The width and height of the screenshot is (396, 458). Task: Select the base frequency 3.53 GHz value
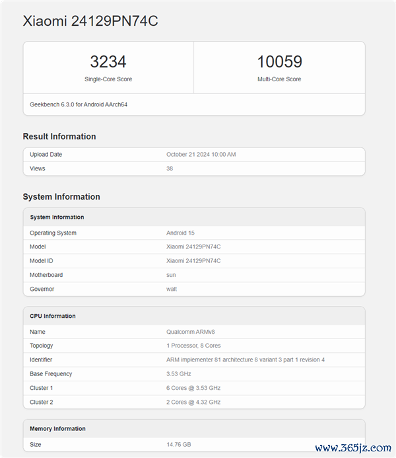point(178,374)
